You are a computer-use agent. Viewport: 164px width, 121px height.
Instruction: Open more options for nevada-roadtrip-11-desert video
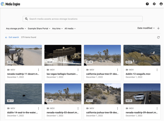coord(38,70)
